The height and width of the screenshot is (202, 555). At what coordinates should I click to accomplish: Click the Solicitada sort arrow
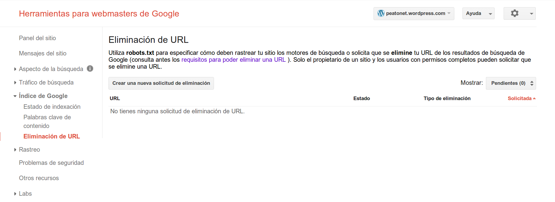(534, 98)
